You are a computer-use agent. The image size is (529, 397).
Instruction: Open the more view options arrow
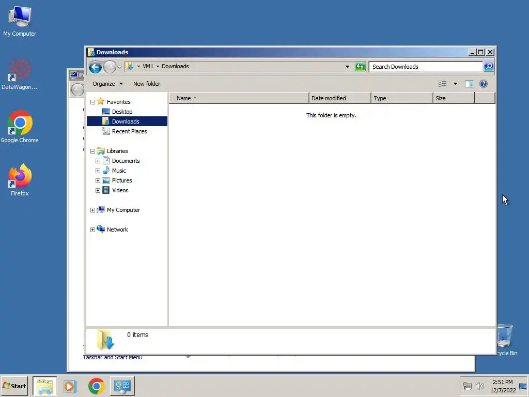pyautogui.click(x=455, y=84)
